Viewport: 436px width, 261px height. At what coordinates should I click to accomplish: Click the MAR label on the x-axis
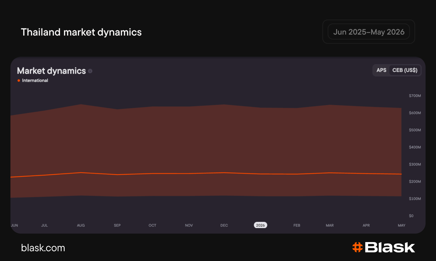click(330, 225)
